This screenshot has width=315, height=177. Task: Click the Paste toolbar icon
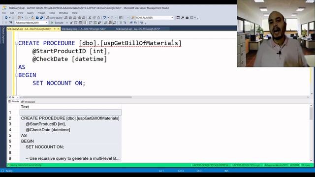pos(98,18)
